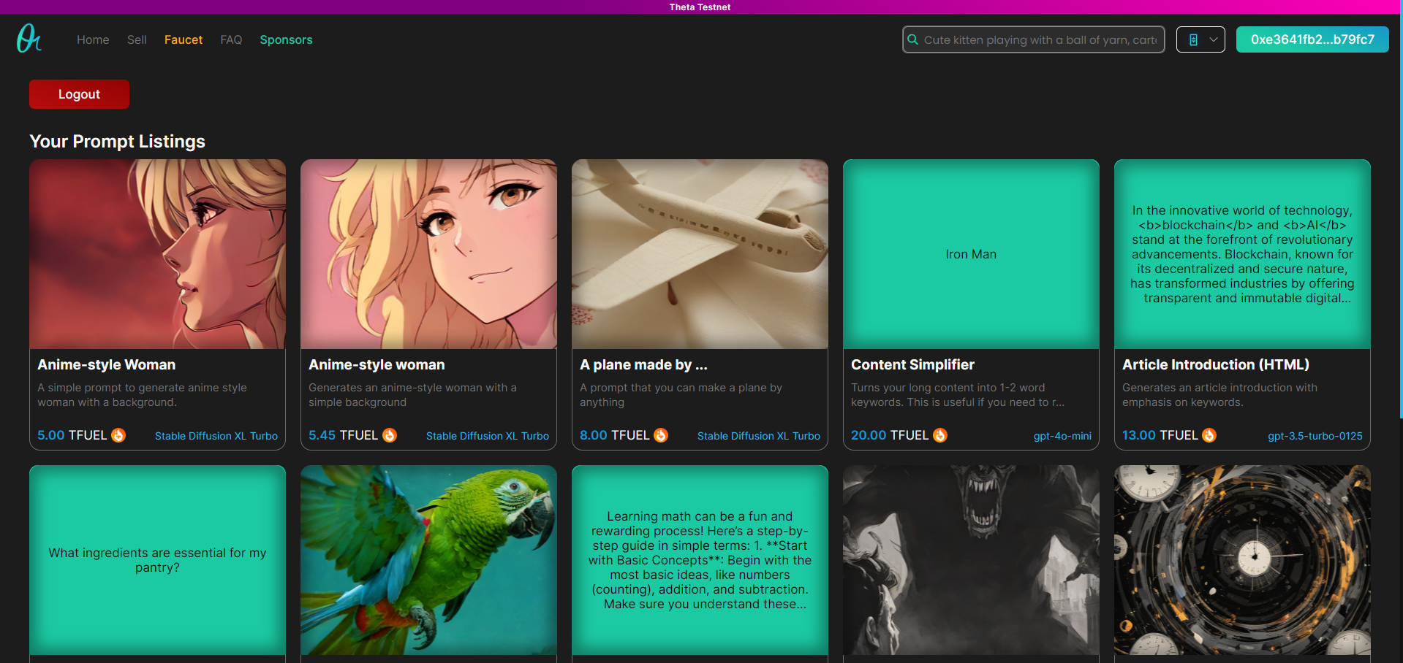Click the Theta Testnet banner text
1403x663 pixels.
[x=700, y=7]
